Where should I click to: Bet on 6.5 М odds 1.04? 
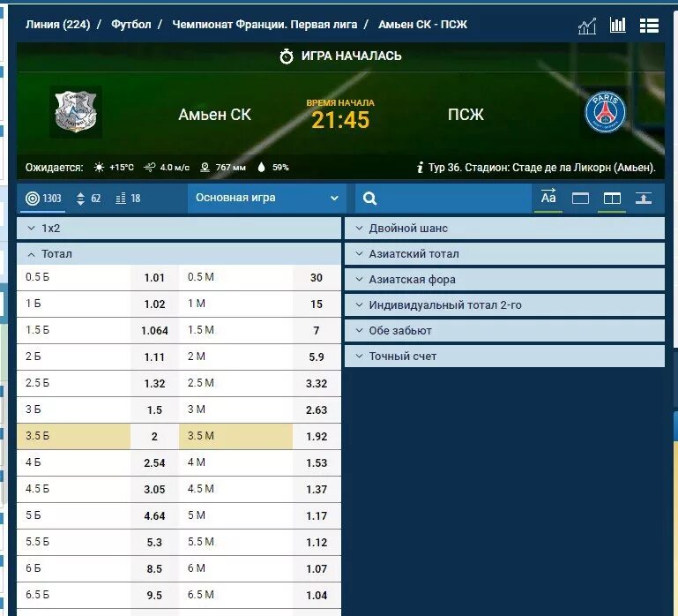click(317, 595)
